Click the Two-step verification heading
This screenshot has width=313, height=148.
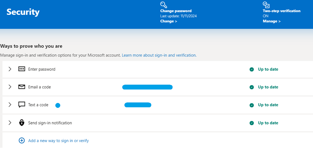(281, 11)
